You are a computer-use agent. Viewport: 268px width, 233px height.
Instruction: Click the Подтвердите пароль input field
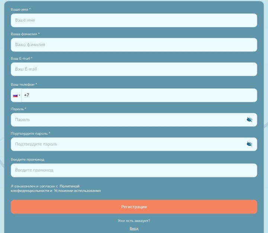[127, 144]
